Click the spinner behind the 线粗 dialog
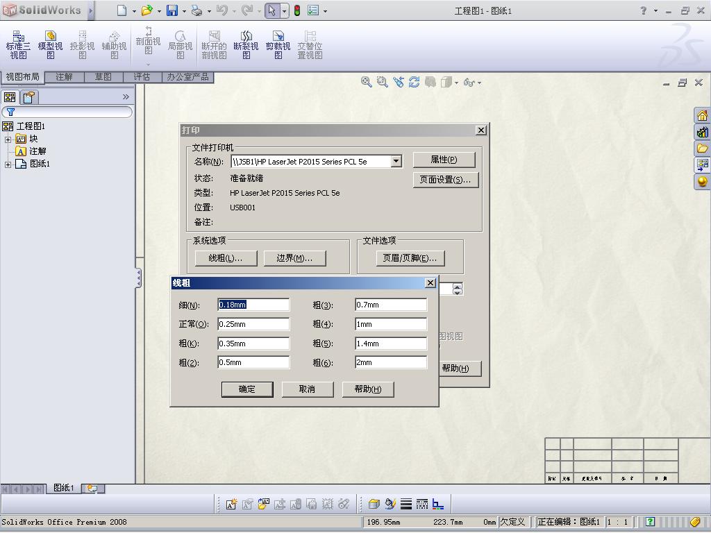The image size is (711, 533). pos(458,289)
